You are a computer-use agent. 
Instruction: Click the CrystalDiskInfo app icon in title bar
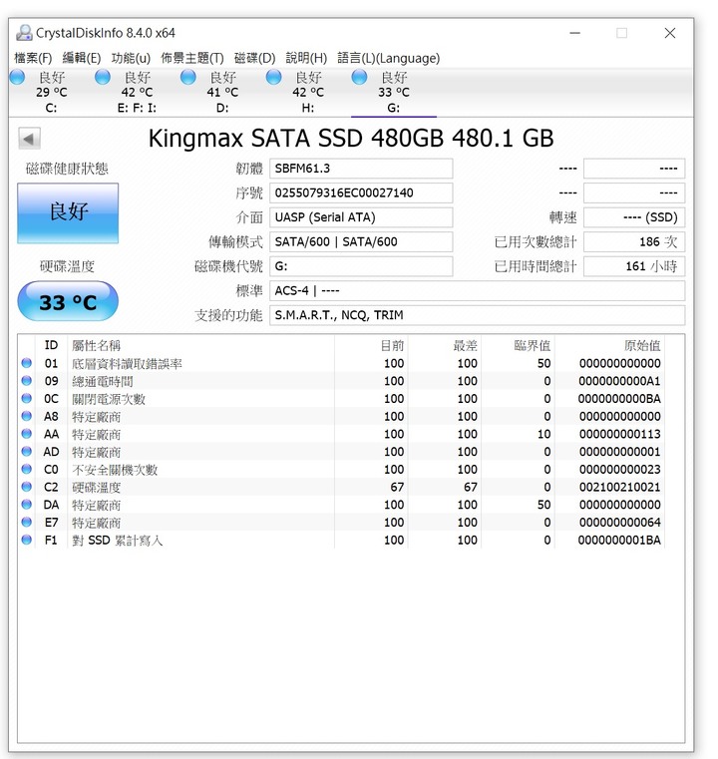[24, 33]
